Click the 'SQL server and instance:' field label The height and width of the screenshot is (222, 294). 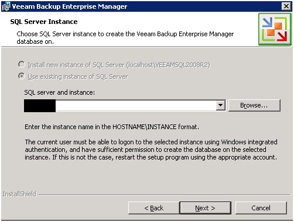click(x=60, y=92)
